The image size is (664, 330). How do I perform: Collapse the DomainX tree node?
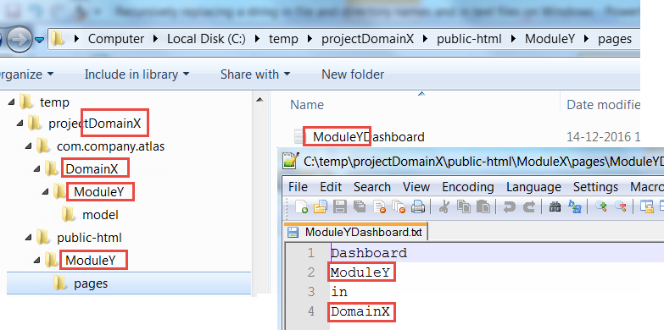(x=36, y=169)
